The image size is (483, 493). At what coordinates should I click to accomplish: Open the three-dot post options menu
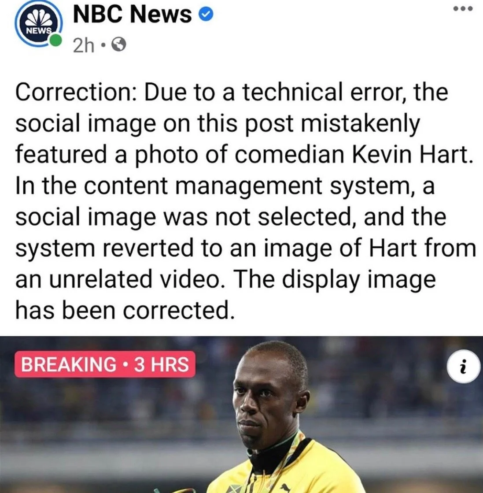tap(463, 8)
